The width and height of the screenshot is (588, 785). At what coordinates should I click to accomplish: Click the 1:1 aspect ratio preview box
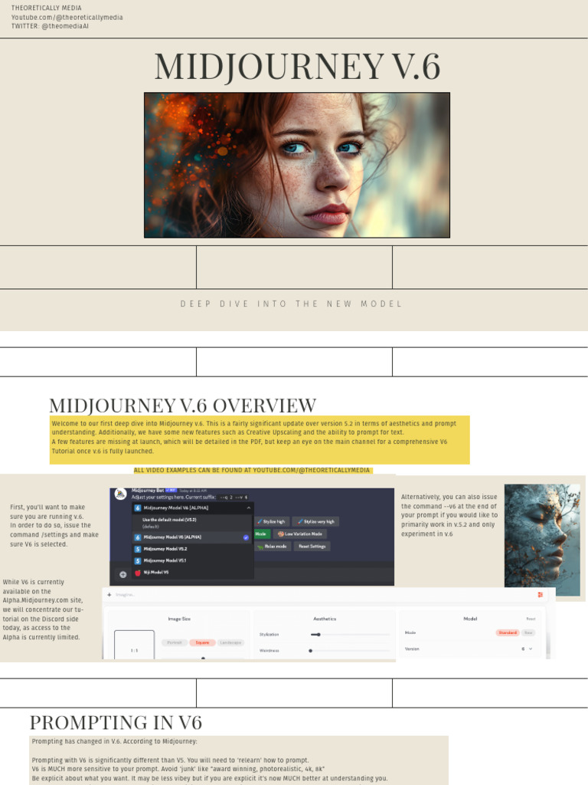click(134, 645)
